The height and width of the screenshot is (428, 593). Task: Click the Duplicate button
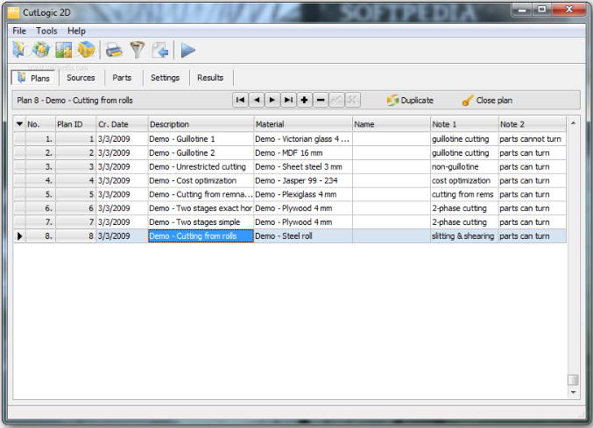tap(410, 101)
